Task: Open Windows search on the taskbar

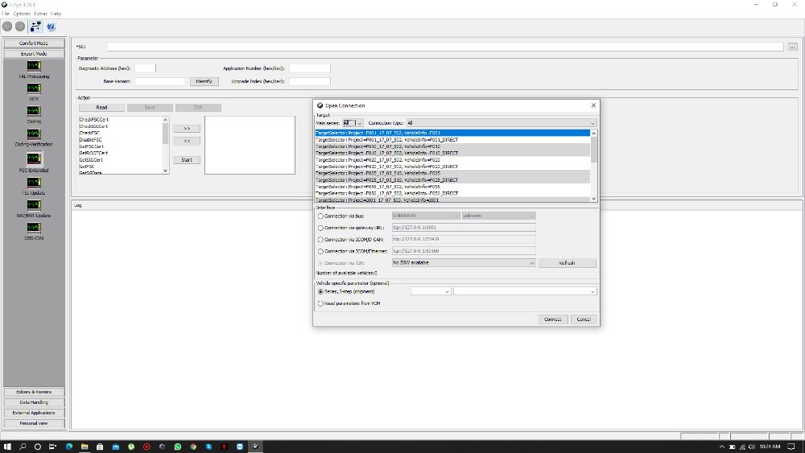Action: [x=23, y=447]
